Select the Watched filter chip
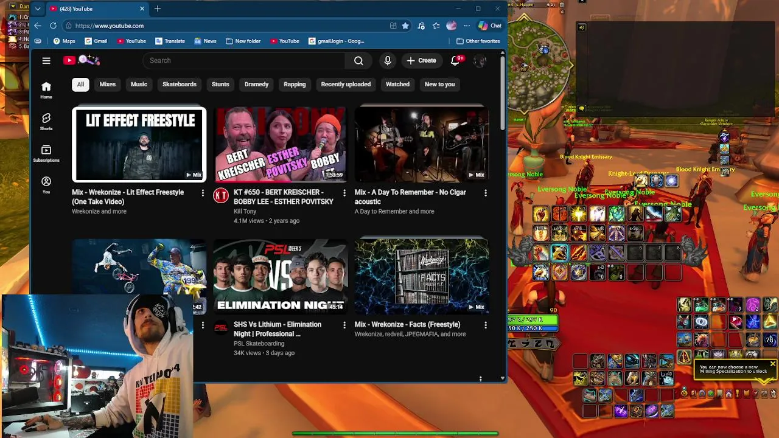 (x=397, y=85)
